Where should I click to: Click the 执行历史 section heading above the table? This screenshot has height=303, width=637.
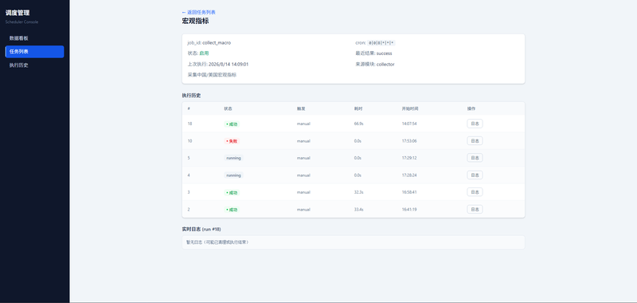pos(191,96)
